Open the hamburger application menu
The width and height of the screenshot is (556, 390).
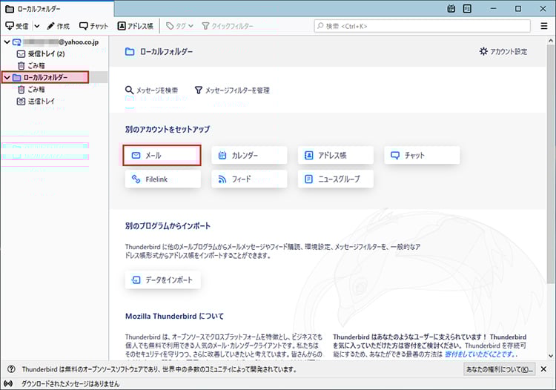(x=544, y=26)
